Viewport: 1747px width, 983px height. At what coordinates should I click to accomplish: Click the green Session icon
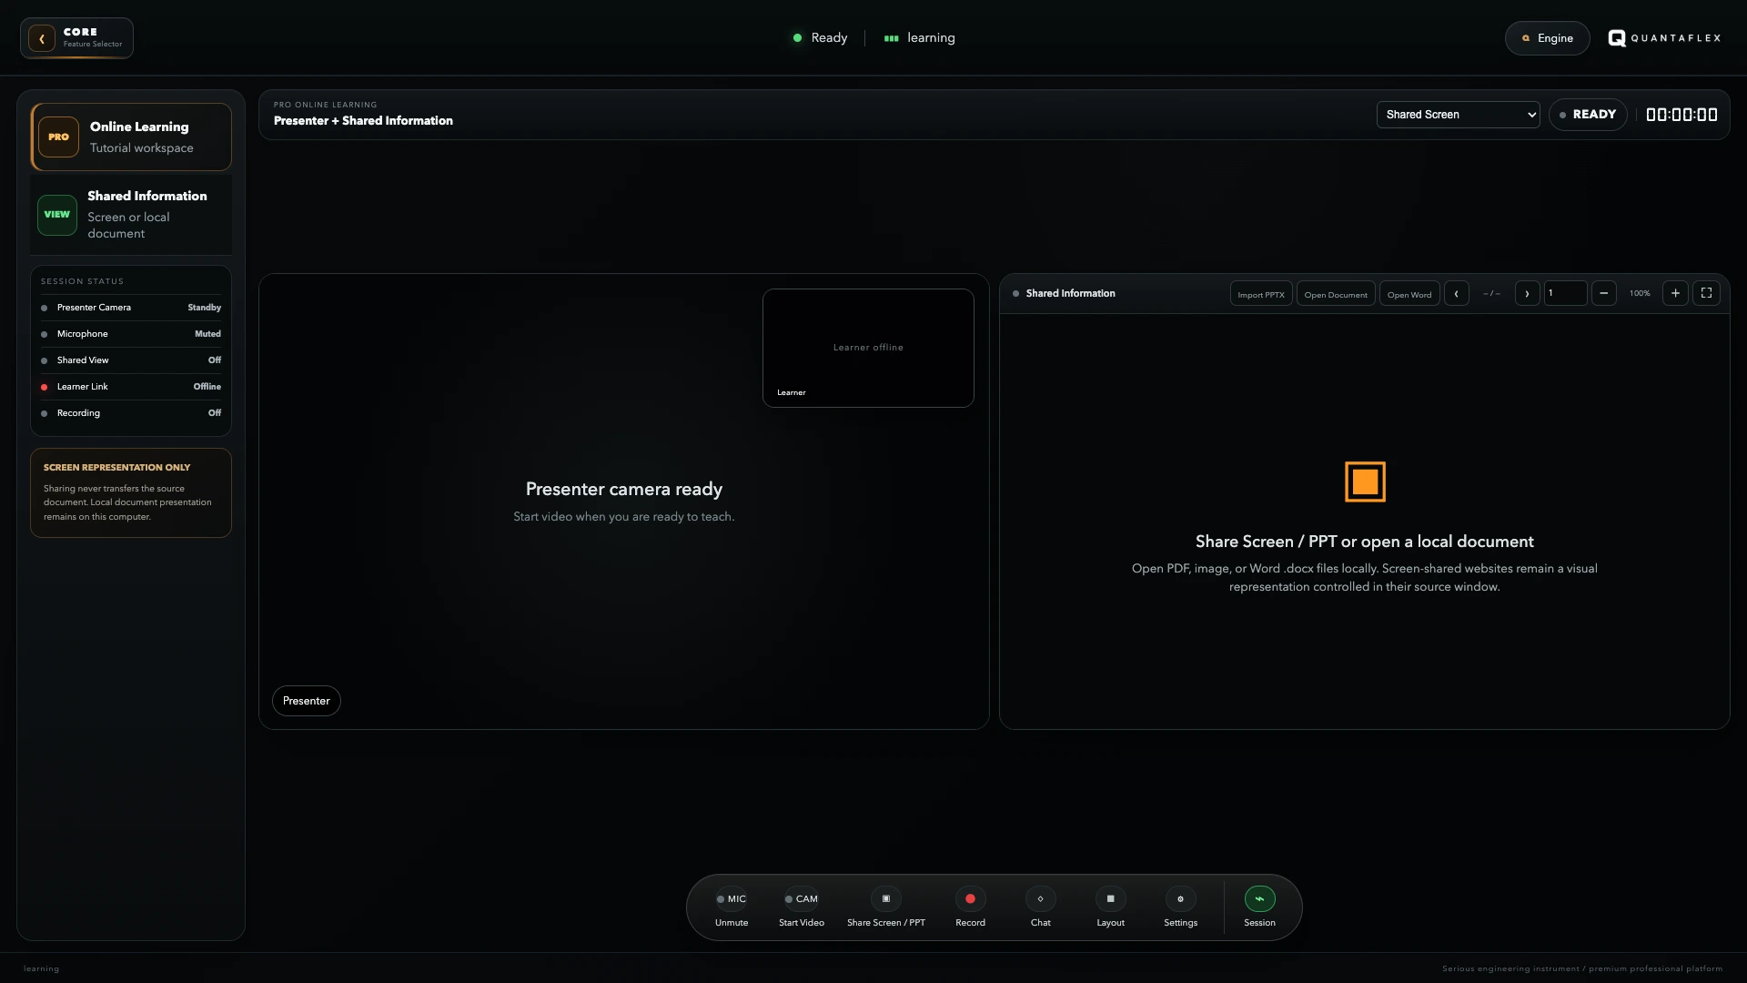(1260, 898)
